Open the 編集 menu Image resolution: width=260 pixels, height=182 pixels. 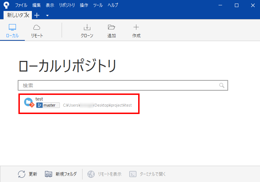(x=36, y=5)
